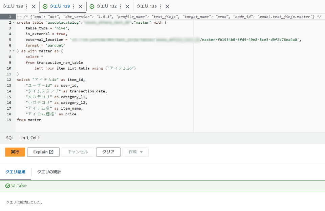The height and width of the screenshot is (211, 325).
Task: Open the クエリの統計 tab
Action: 49,172
